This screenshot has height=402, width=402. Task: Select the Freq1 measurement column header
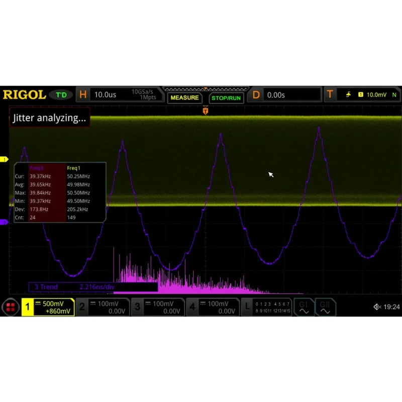[x=73, y=168]
